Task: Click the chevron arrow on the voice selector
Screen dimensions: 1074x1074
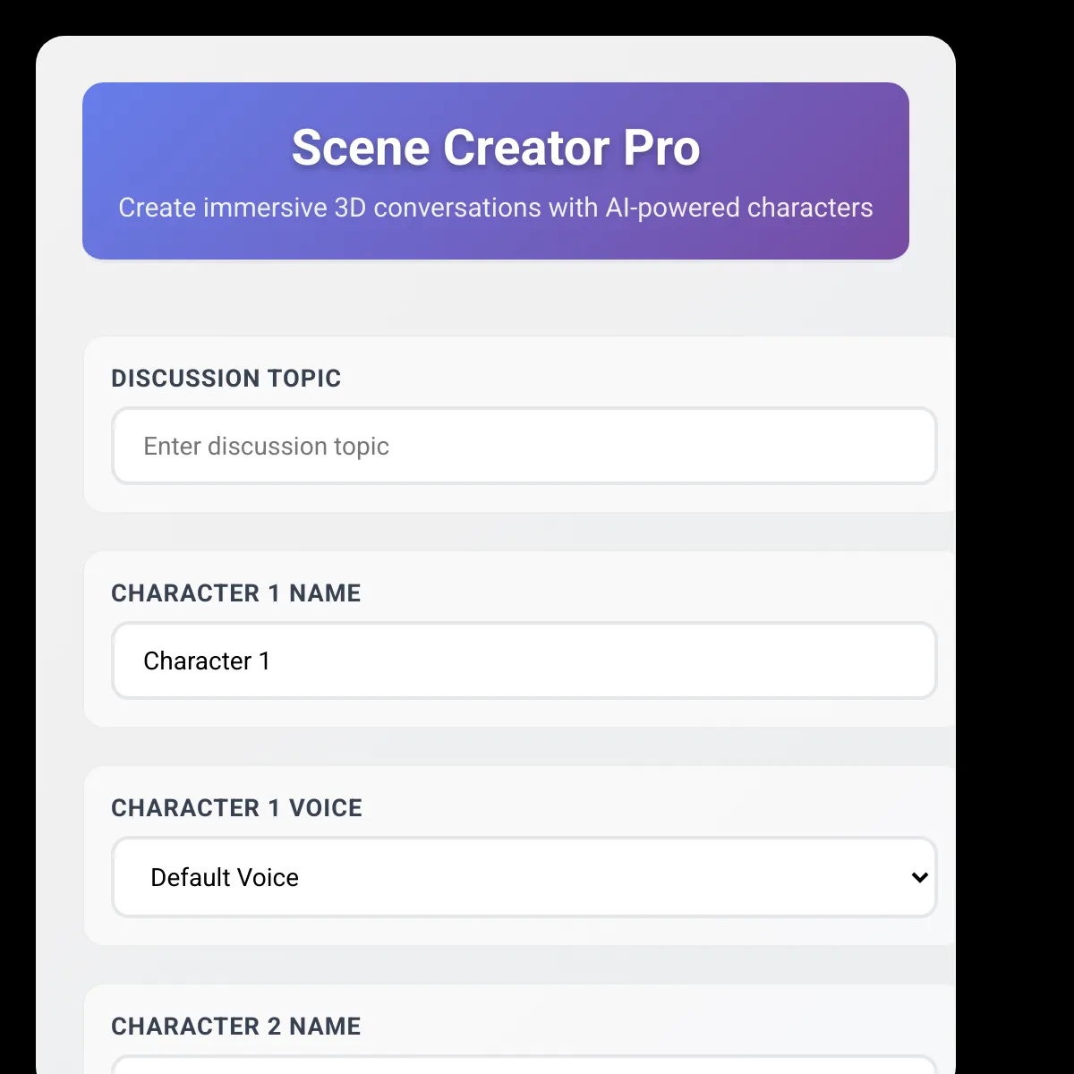Action: [x=919, y=877]
